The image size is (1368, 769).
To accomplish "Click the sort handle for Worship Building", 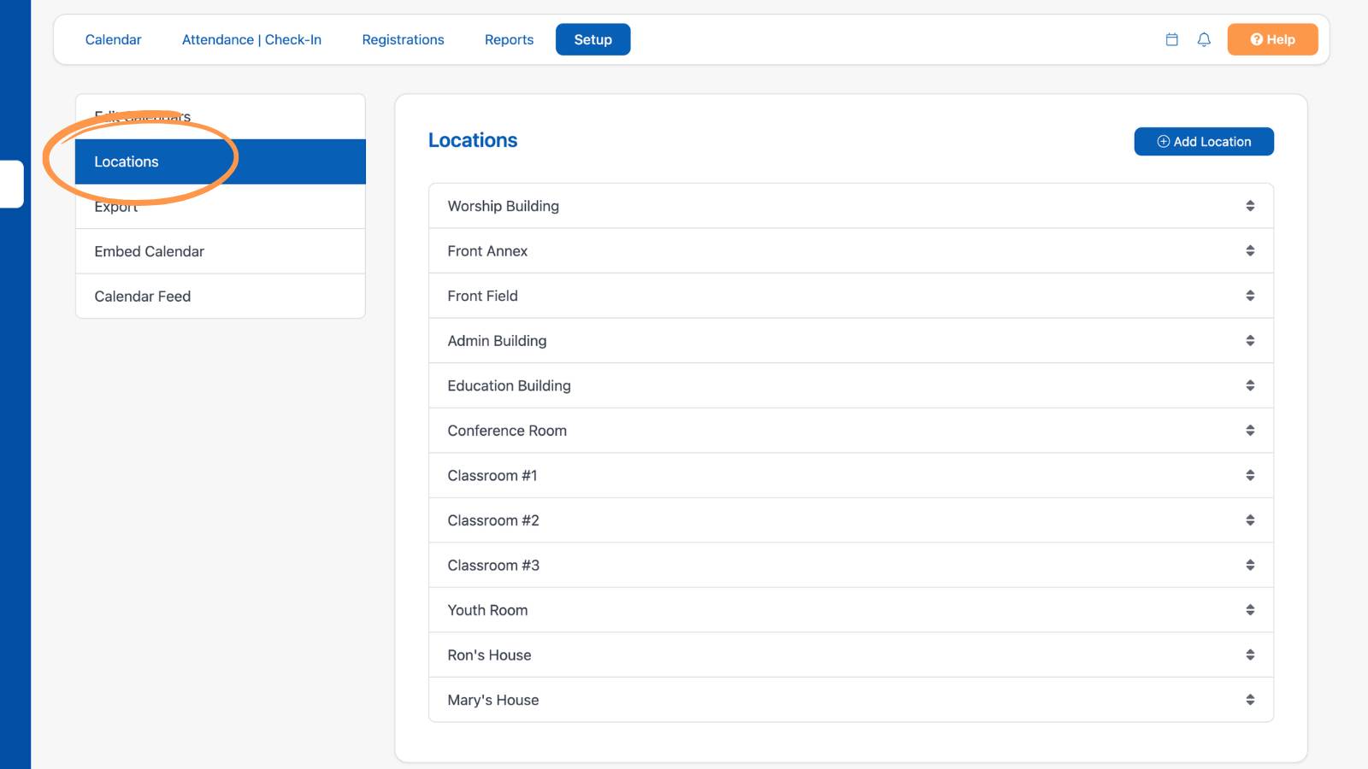I will (x=1250, y=206).
